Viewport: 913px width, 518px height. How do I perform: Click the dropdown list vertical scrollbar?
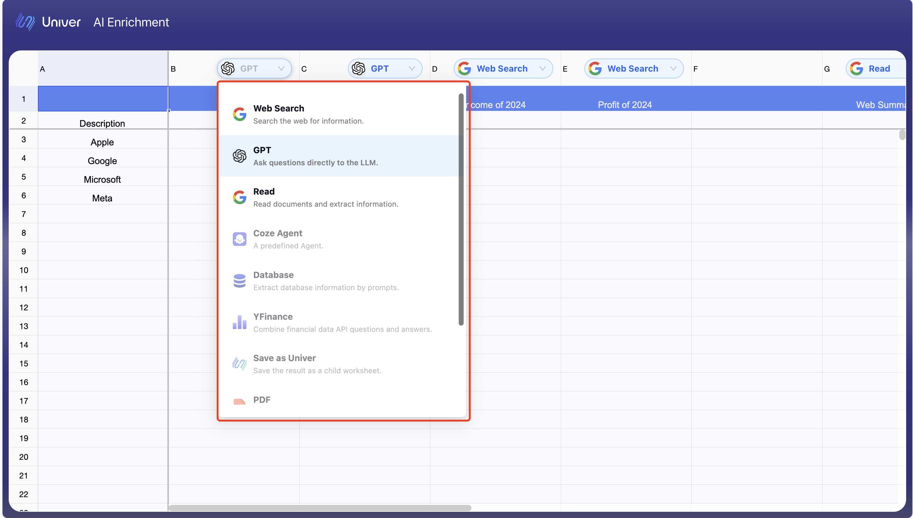[x=461, y=209]
